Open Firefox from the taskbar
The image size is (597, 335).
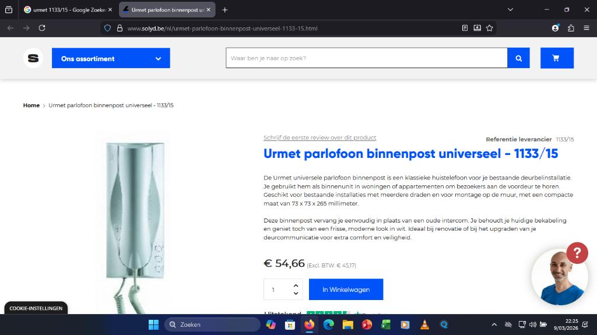(309, 325)
